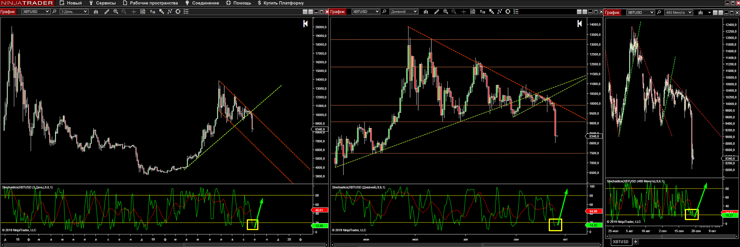Click the График label of 480 Минута window
Screen dimensions: 740x247
tap(612, 13)
